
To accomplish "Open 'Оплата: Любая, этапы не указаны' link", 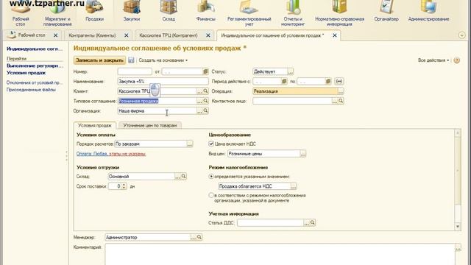I will point(111,154).
